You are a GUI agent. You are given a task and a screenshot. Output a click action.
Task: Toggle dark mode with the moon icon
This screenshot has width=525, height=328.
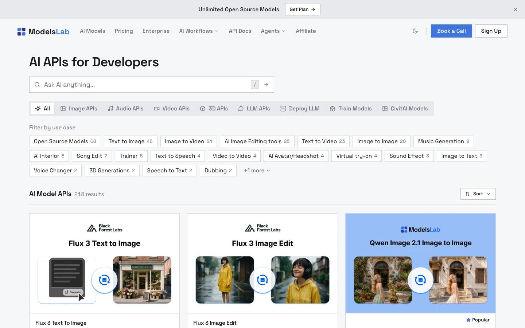(415, 31)
